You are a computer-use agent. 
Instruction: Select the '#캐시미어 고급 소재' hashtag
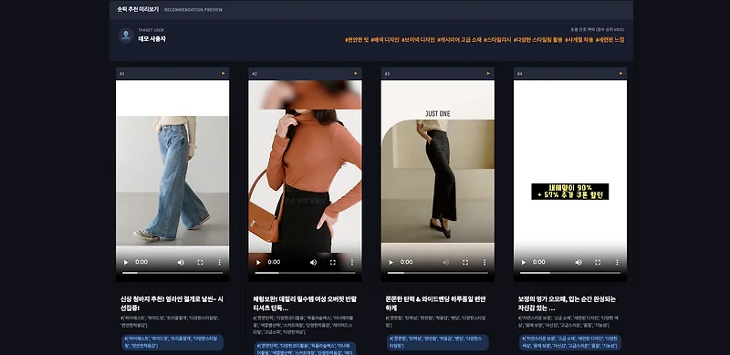(460, 40)
